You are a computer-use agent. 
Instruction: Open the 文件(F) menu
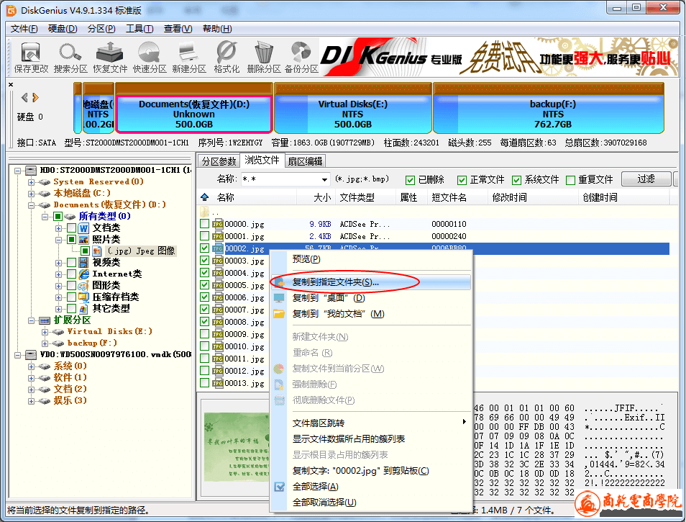[24, 29]
